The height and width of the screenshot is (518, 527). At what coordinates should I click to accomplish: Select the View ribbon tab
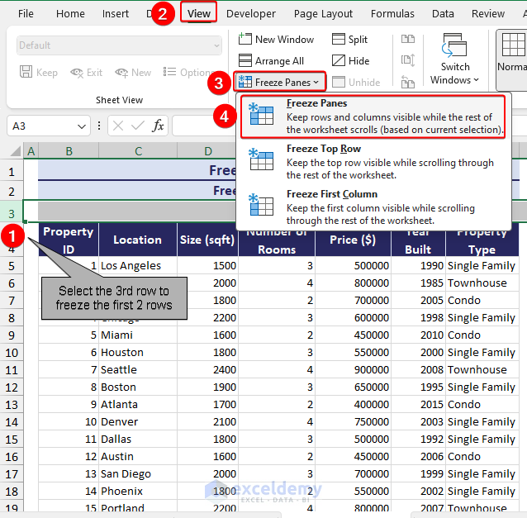coord(198,13)
